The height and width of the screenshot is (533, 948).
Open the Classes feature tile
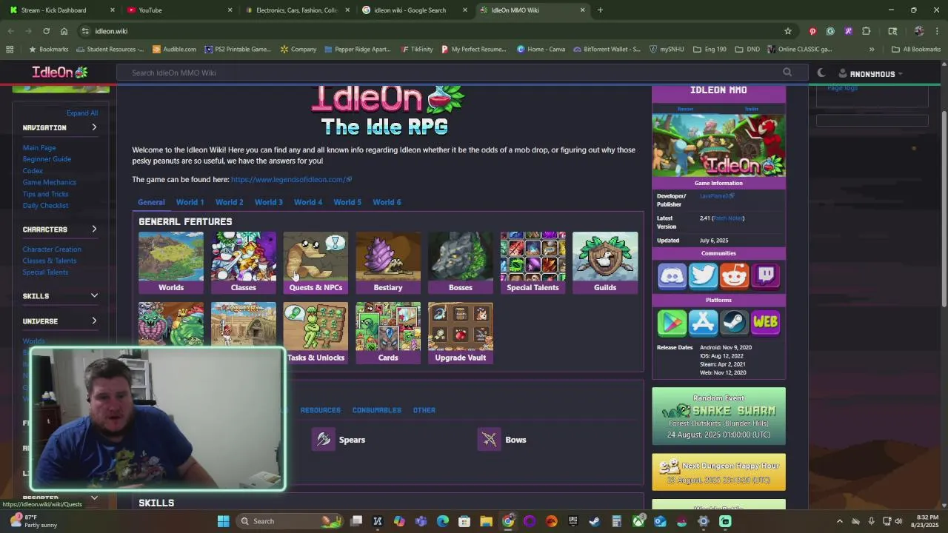click(243, 263)
